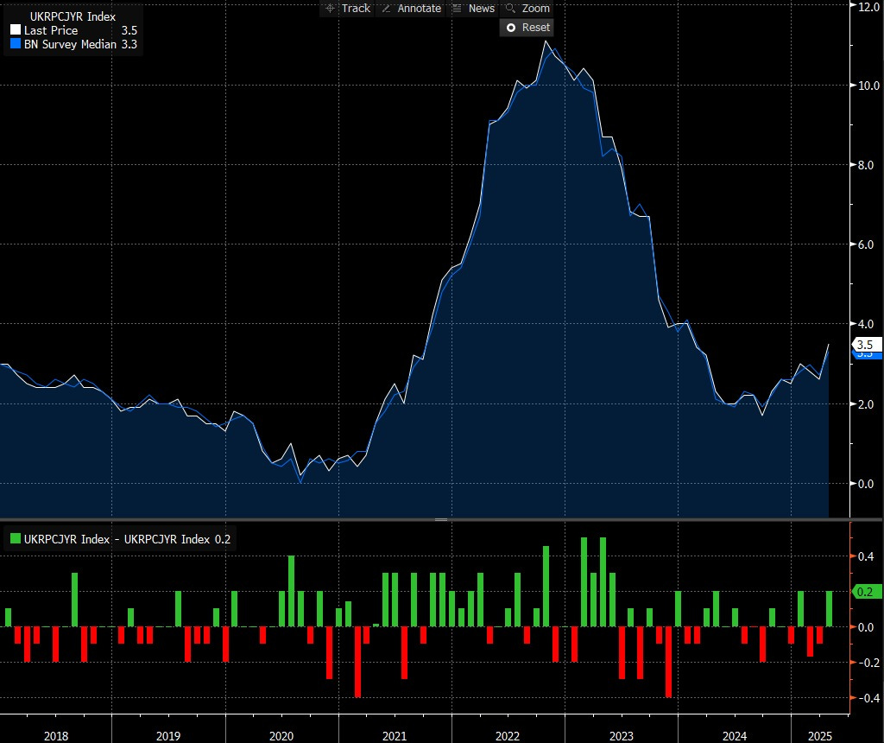Click the 10.0 y-axis label
The height and width of the screenshot is (743, 884).
[x=868, y=86]
